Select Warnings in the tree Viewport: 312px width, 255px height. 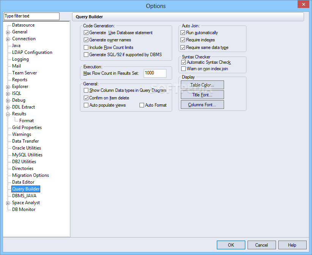22,134
